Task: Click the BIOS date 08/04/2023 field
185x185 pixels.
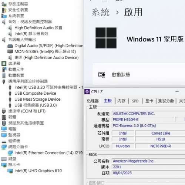Action: coord(148,173)
